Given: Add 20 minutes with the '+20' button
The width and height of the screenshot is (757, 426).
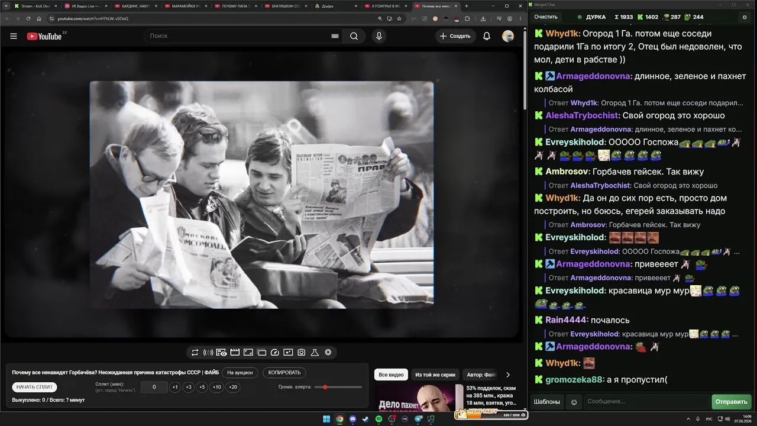Looking at the screenshot, I should (233, 387).
